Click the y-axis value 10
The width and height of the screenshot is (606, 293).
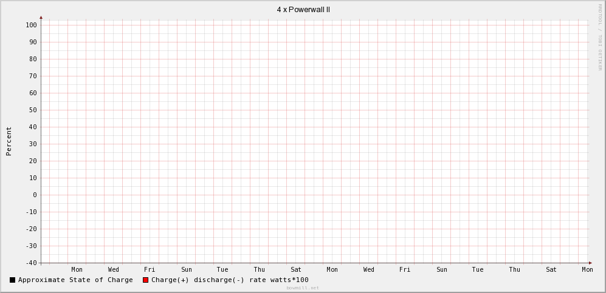pyautogui.click(x=33, y=178)
